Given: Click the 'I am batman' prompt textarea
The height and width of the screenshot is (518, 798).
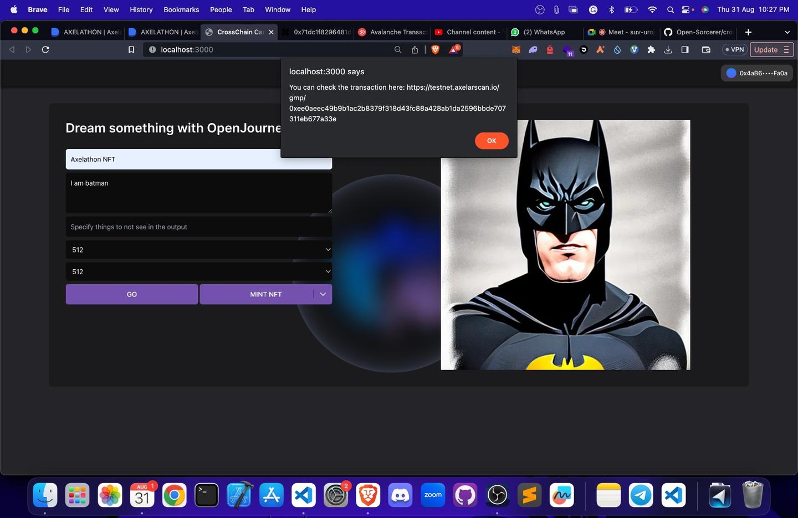Looking at the screenshot, I should pos(199,193).
